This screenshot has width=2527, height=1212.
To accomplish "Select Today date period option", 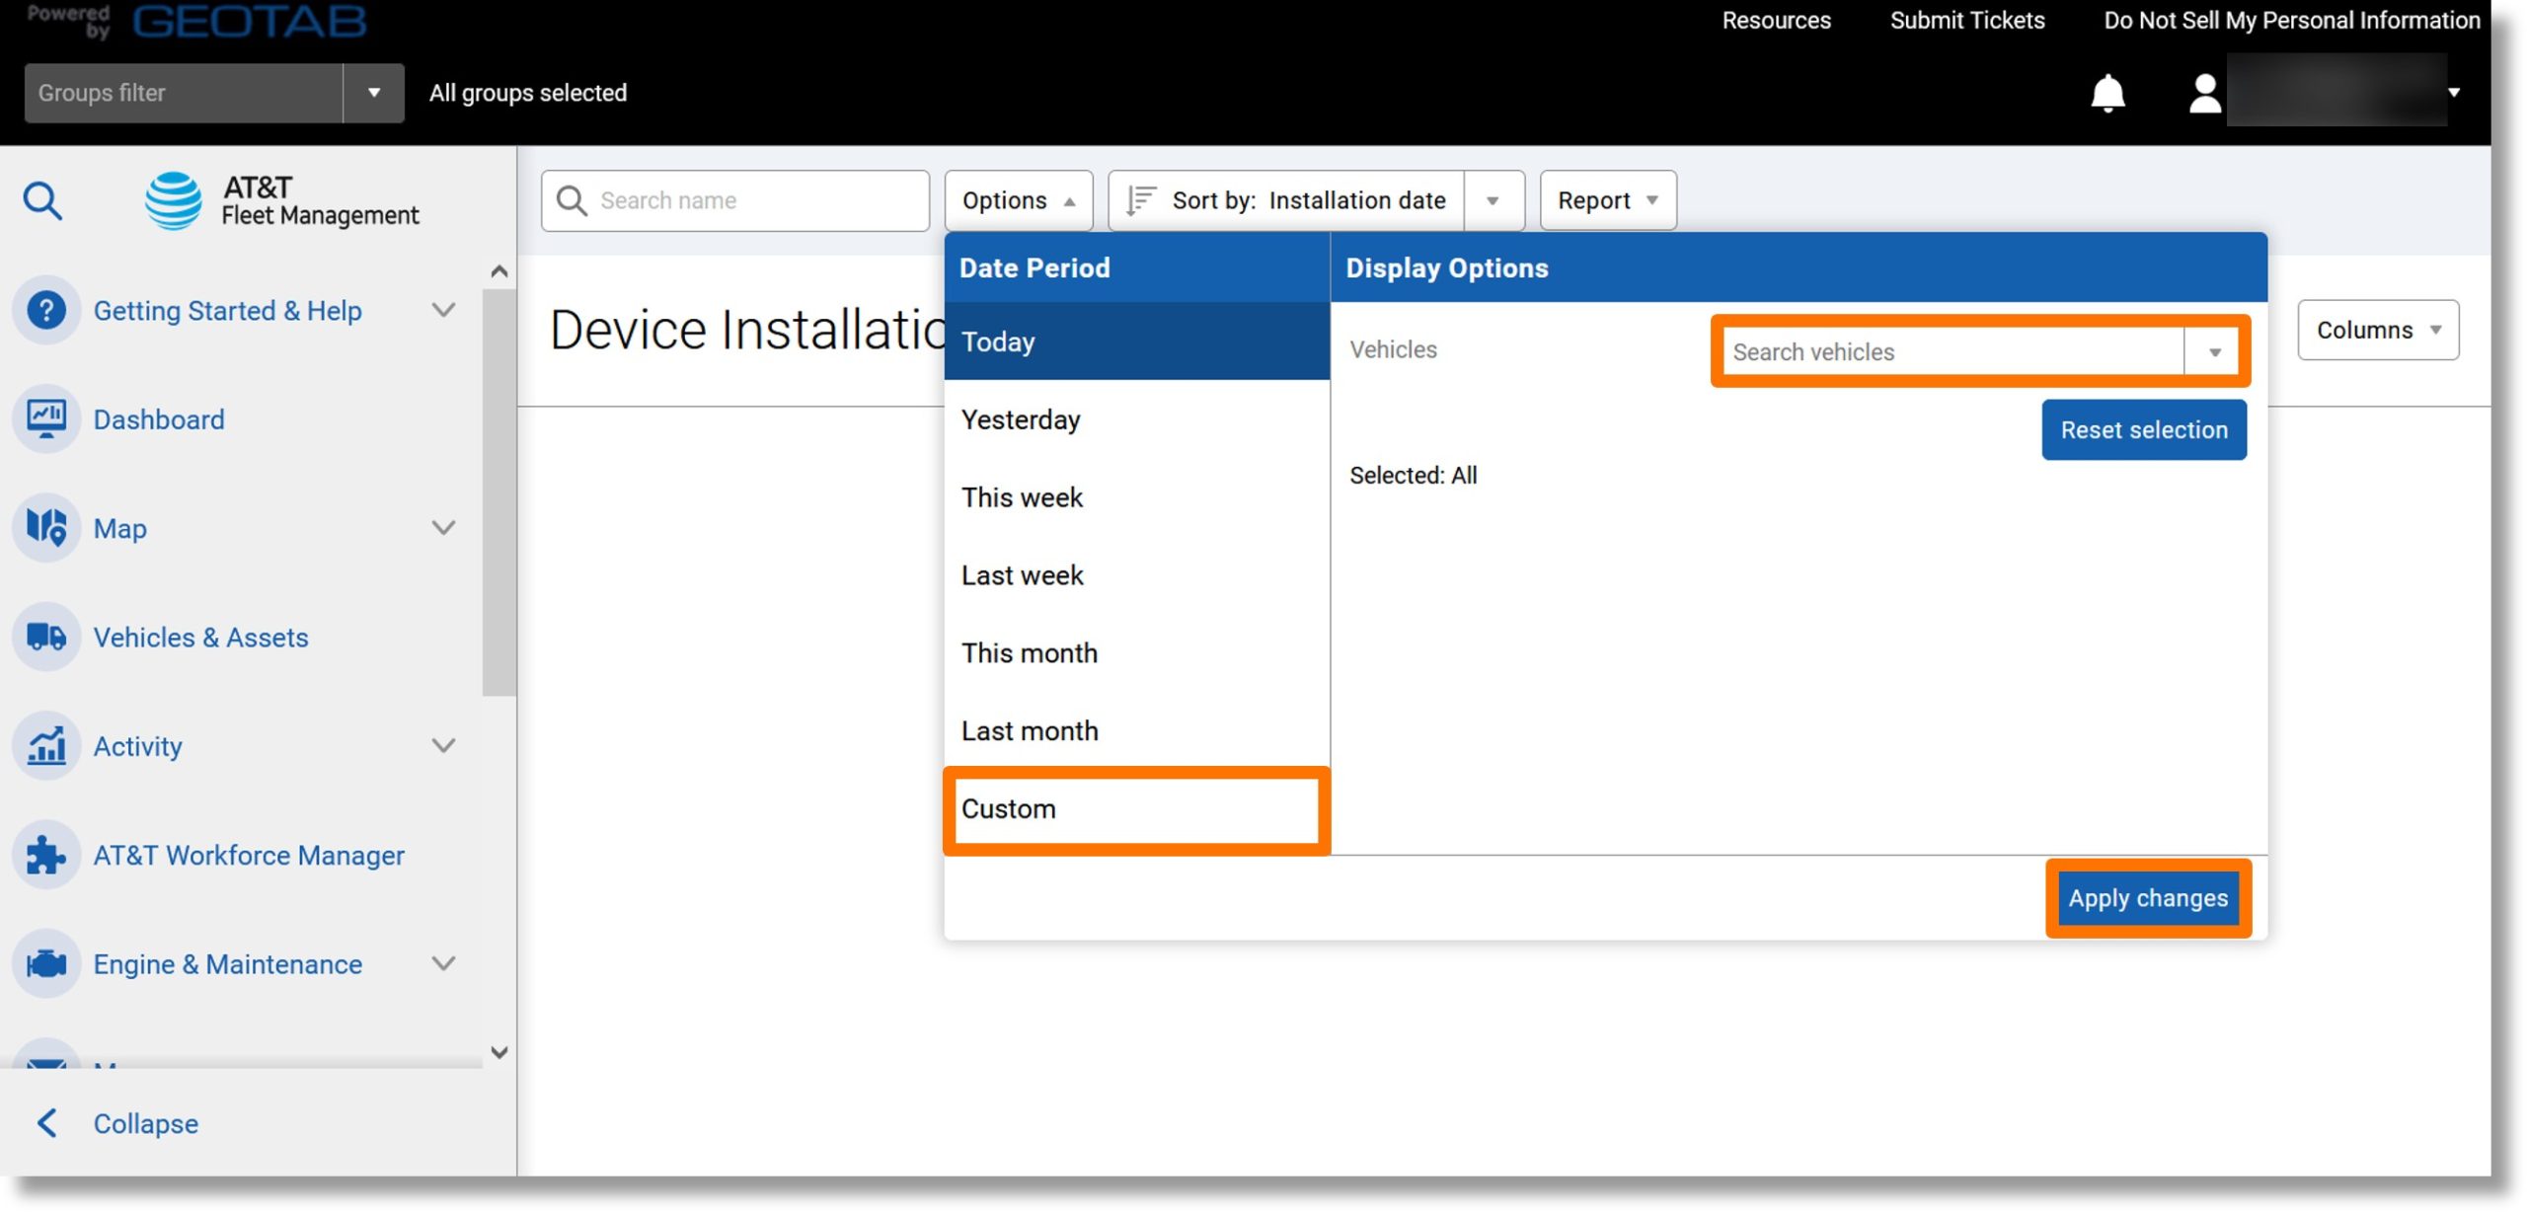I will pyautogui.click(x=1136, y=341).
